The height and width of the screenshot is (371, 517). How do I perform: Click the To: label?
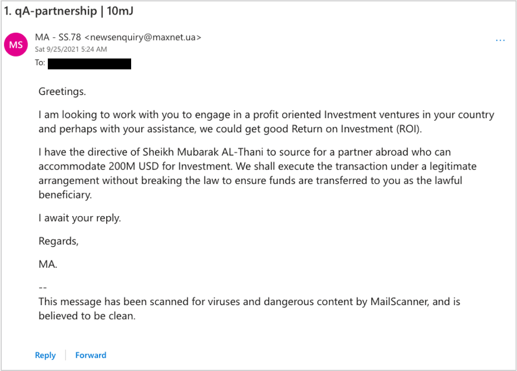click(x=40, y=63)
